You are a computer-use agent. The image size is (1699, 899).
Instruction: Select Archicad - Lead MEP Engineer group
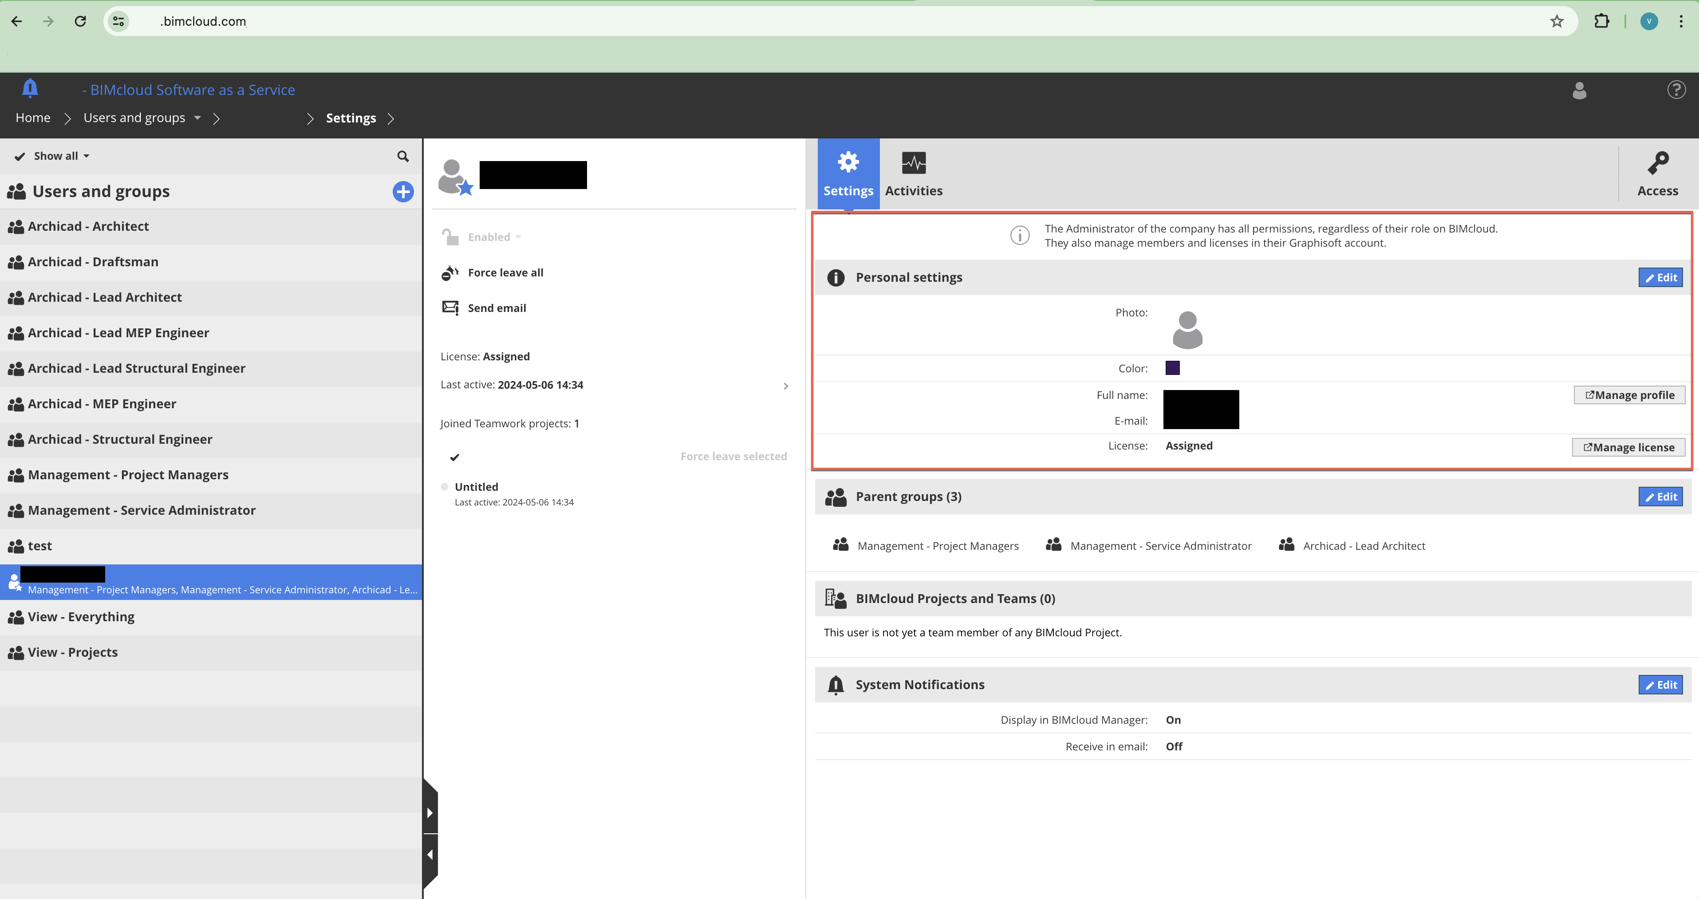click(x=211, y=333)
